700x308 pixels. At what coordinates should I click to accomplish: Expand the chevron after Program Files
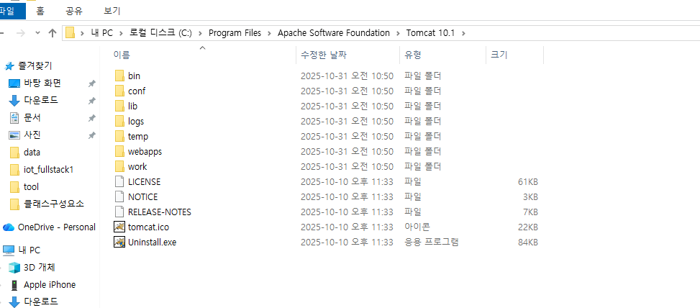[269, 33]
